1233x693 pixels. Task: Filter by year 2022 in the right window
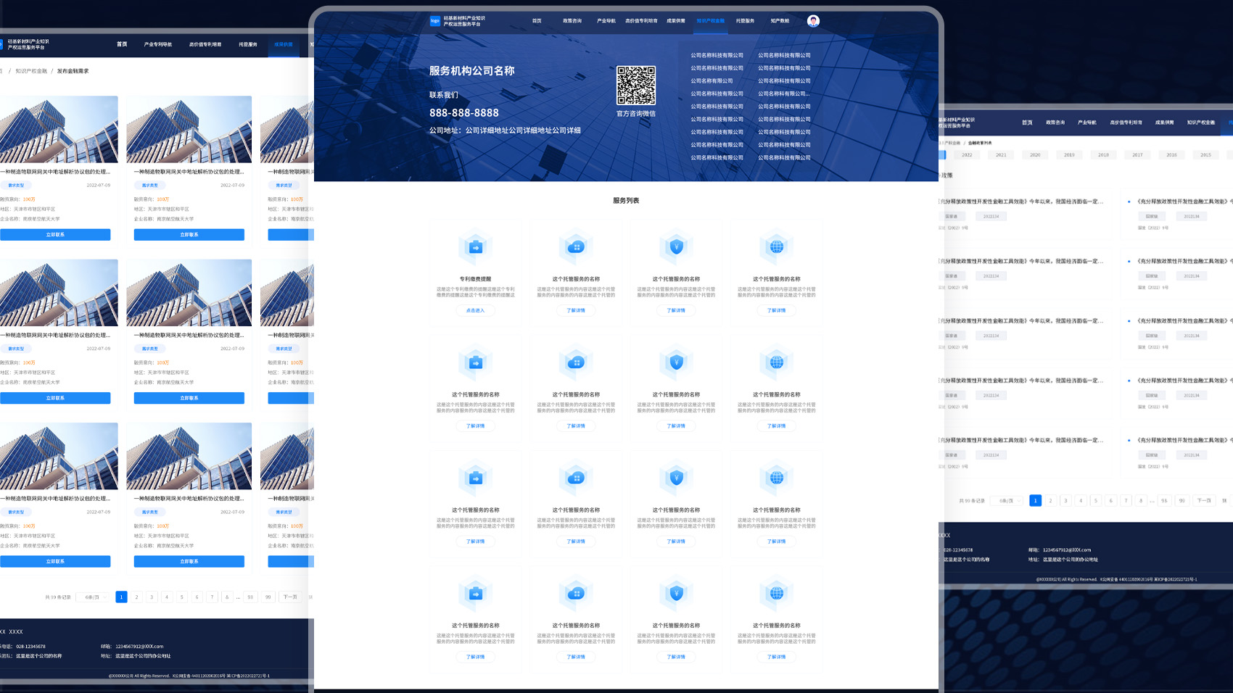tap(967, 155)
